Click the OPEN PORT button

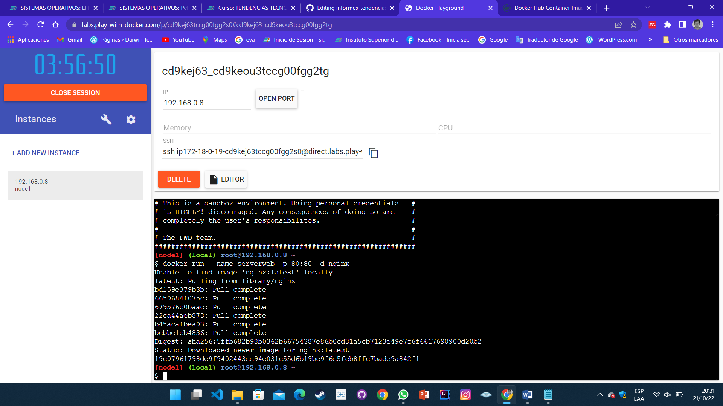pyautogui.click(x=276, y=98)
